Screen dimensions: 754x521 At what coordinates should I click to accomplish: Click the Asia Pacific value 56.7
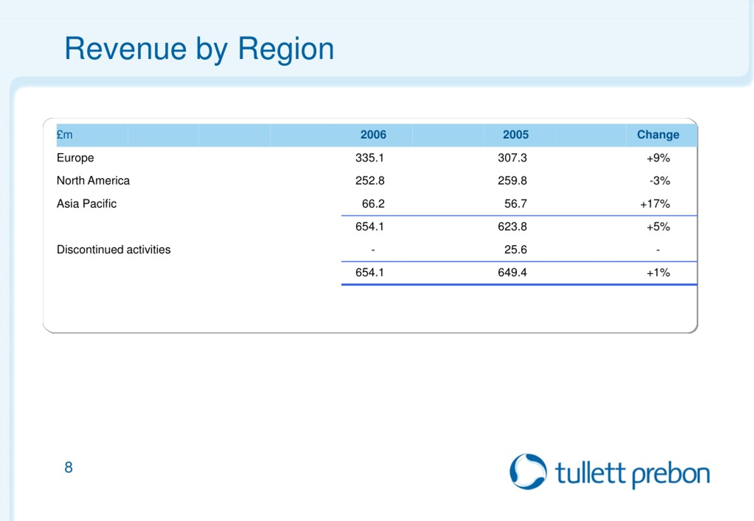coord(516,204)
